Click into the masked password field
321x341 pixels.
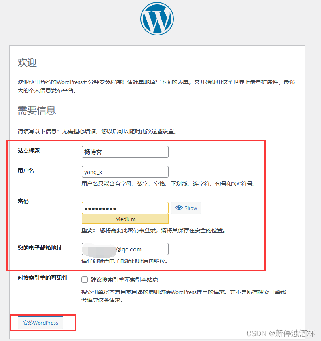click(x=125, y=208)
